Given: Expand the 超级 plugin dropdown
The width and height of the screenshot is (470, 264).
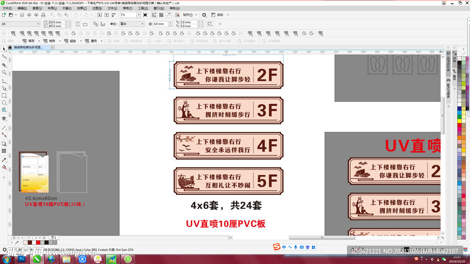Looking at the screenshot, I should [81, 41].
